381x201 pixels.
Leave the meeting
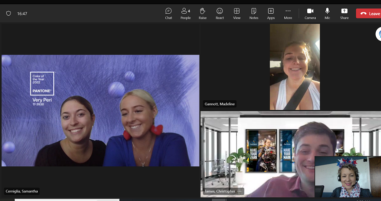click(x=369, y=14)
